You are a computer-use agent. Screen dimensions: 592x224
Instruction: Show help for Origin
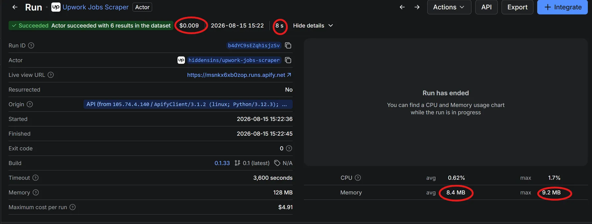click(x=30, y=104)
